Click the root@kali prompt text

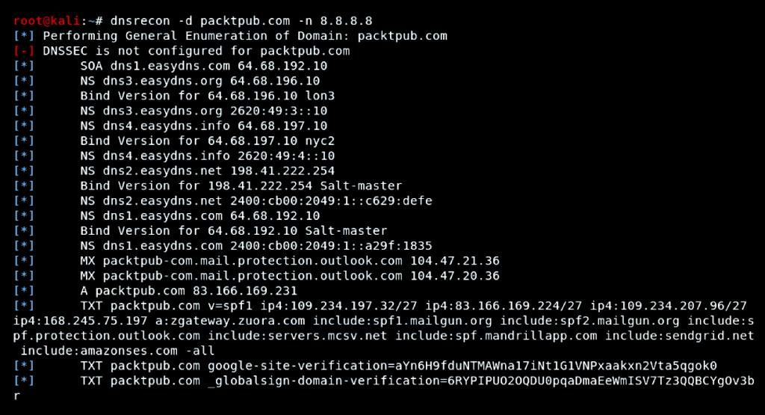(47, 21)
